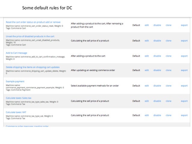Screen dimensions: 192x144
Task: Disable the cart order status reset rule
Action: click(x=157, y=25)
